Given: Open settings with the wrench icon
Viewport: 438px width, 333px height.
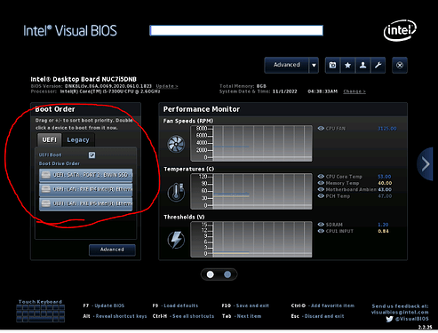Looking at the screenshot, I should (378, 65).
